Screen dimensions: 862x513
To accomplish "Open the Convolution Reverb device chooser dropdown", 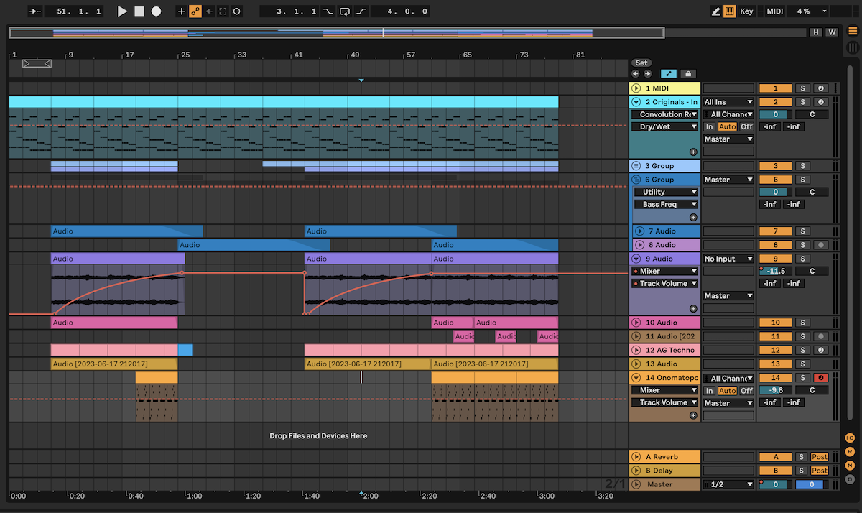I will (x=665, y=114).
